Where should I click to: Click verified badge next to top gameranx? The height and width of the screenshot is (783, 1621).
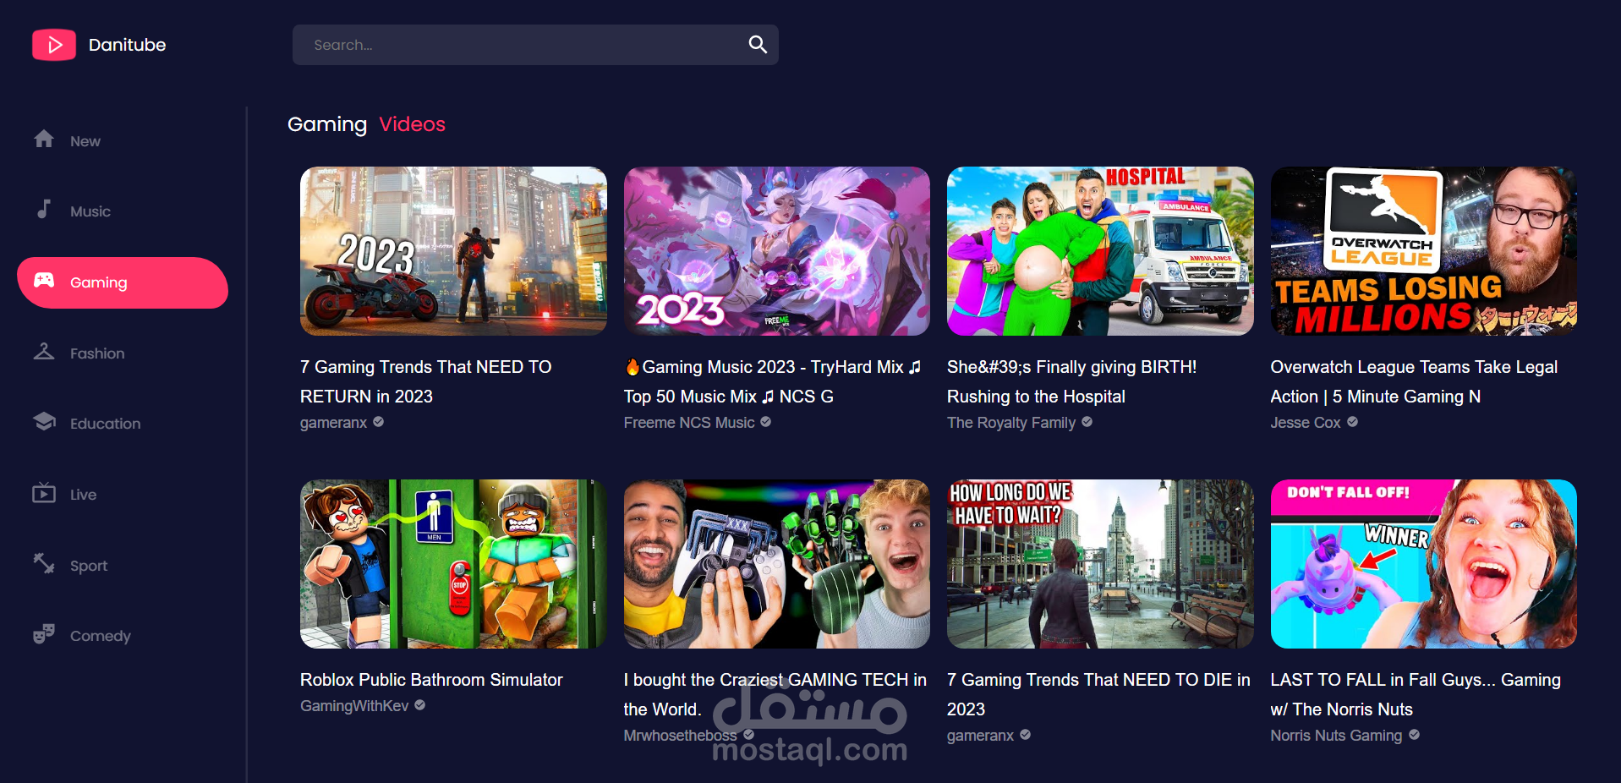[x=379, y=422]
